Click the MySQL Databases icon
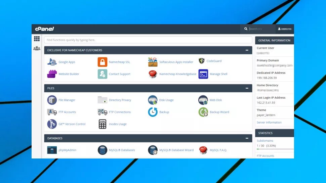Image resolution: width=326 pixels, height=183 pixels. click(x=103, y=150)
